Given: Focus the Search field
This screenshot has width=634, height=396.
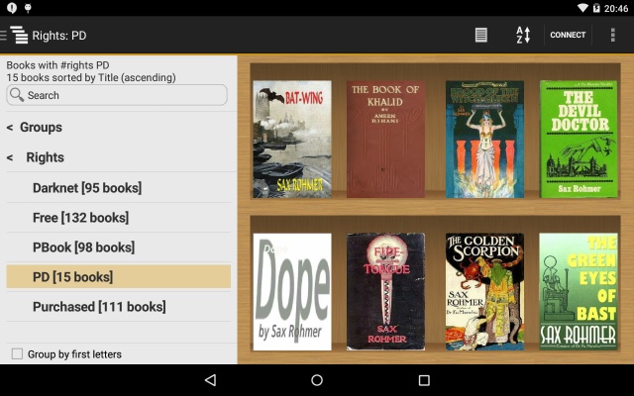Looking at the screenshot, I should [x=117, y=95].
